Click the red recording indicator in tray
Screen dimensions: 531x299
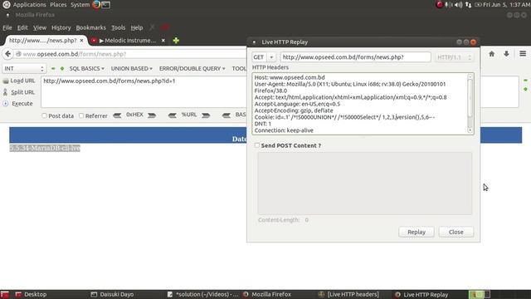pos(439,5)
